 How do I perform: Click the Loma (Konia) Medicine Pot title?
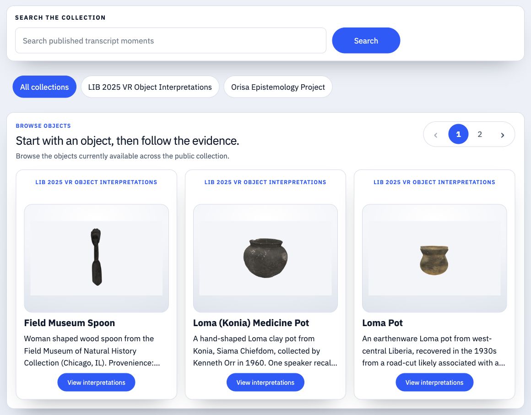pyautogui.click(x=251, y=323)
